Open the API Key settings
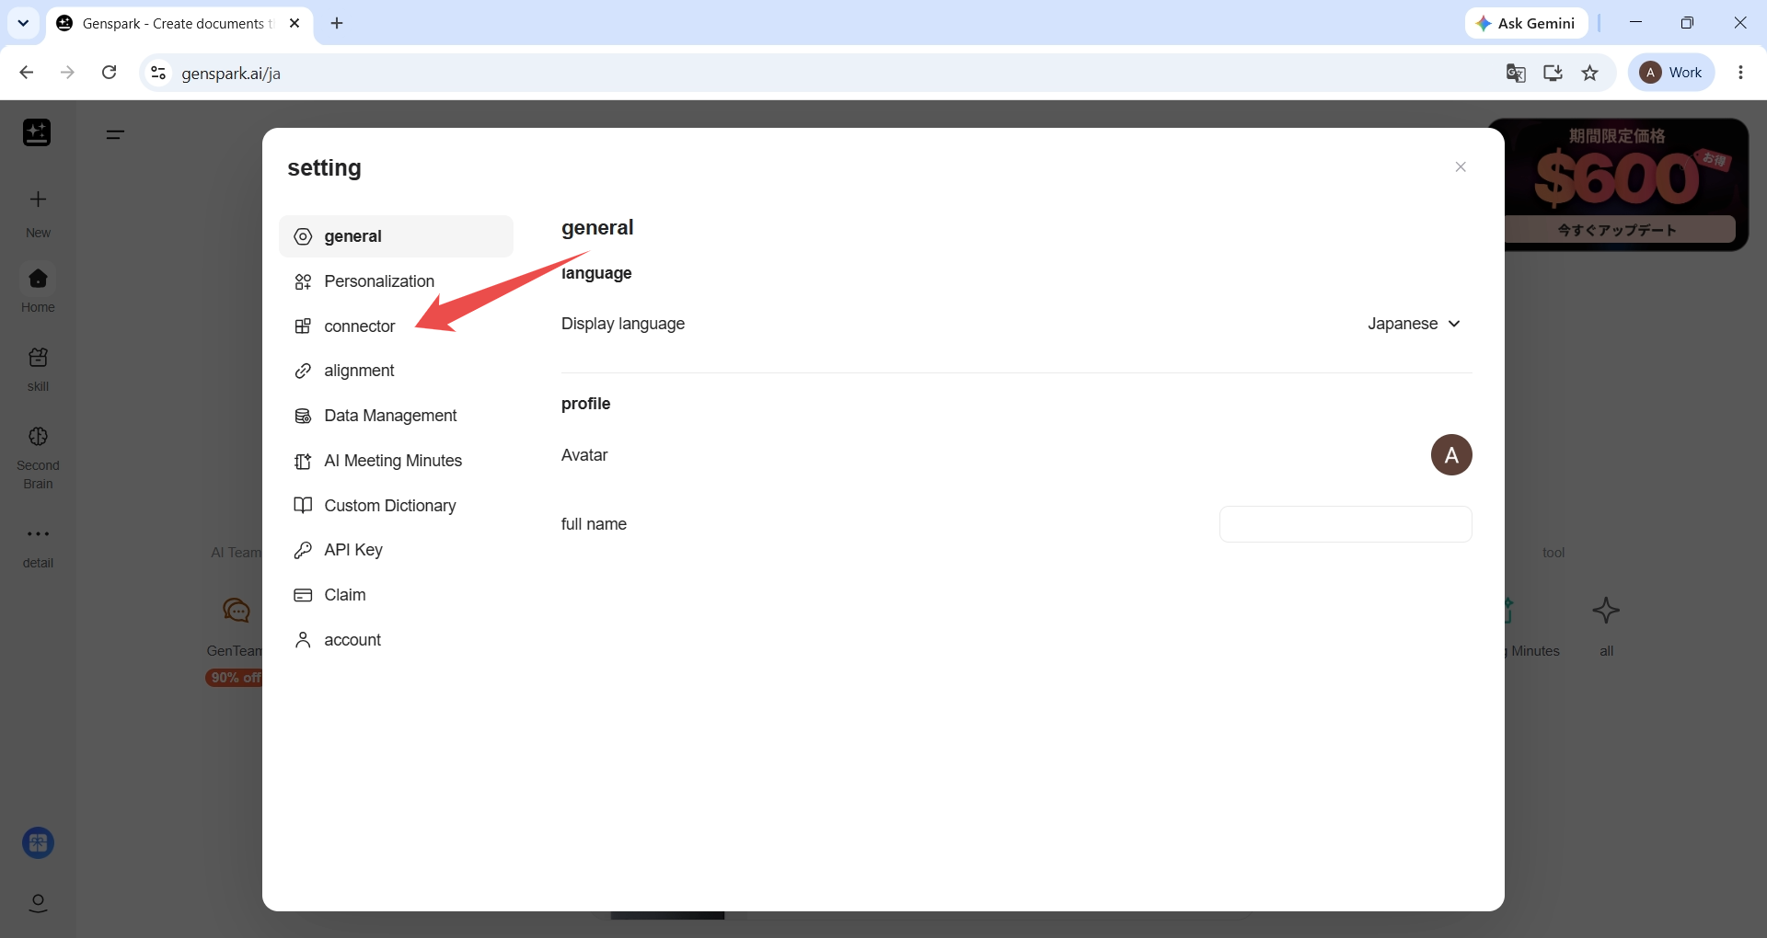Viewport: 1767px width, 938px height. point(396,550)
